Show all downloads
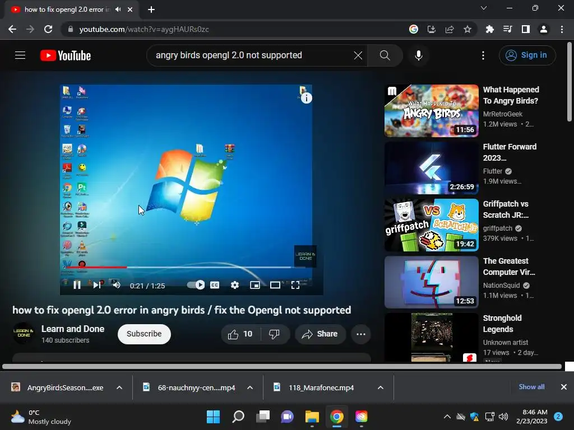The width and height of the screenshot is (574, 430). pos(531,387)
